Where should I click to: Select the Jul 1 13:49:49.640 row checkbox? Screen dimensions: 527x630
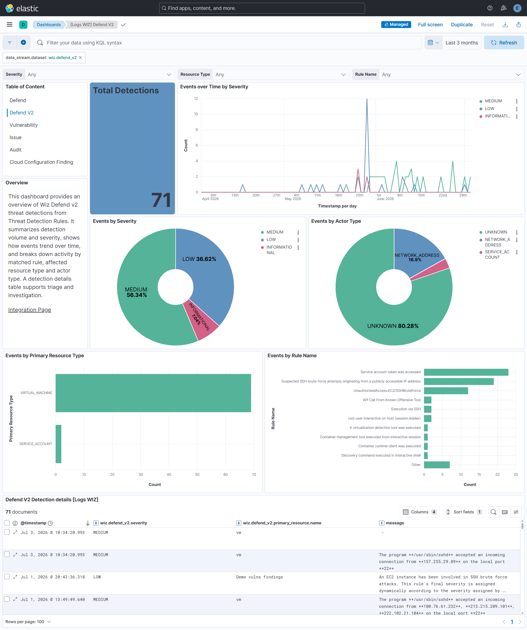tap(7, 599)
